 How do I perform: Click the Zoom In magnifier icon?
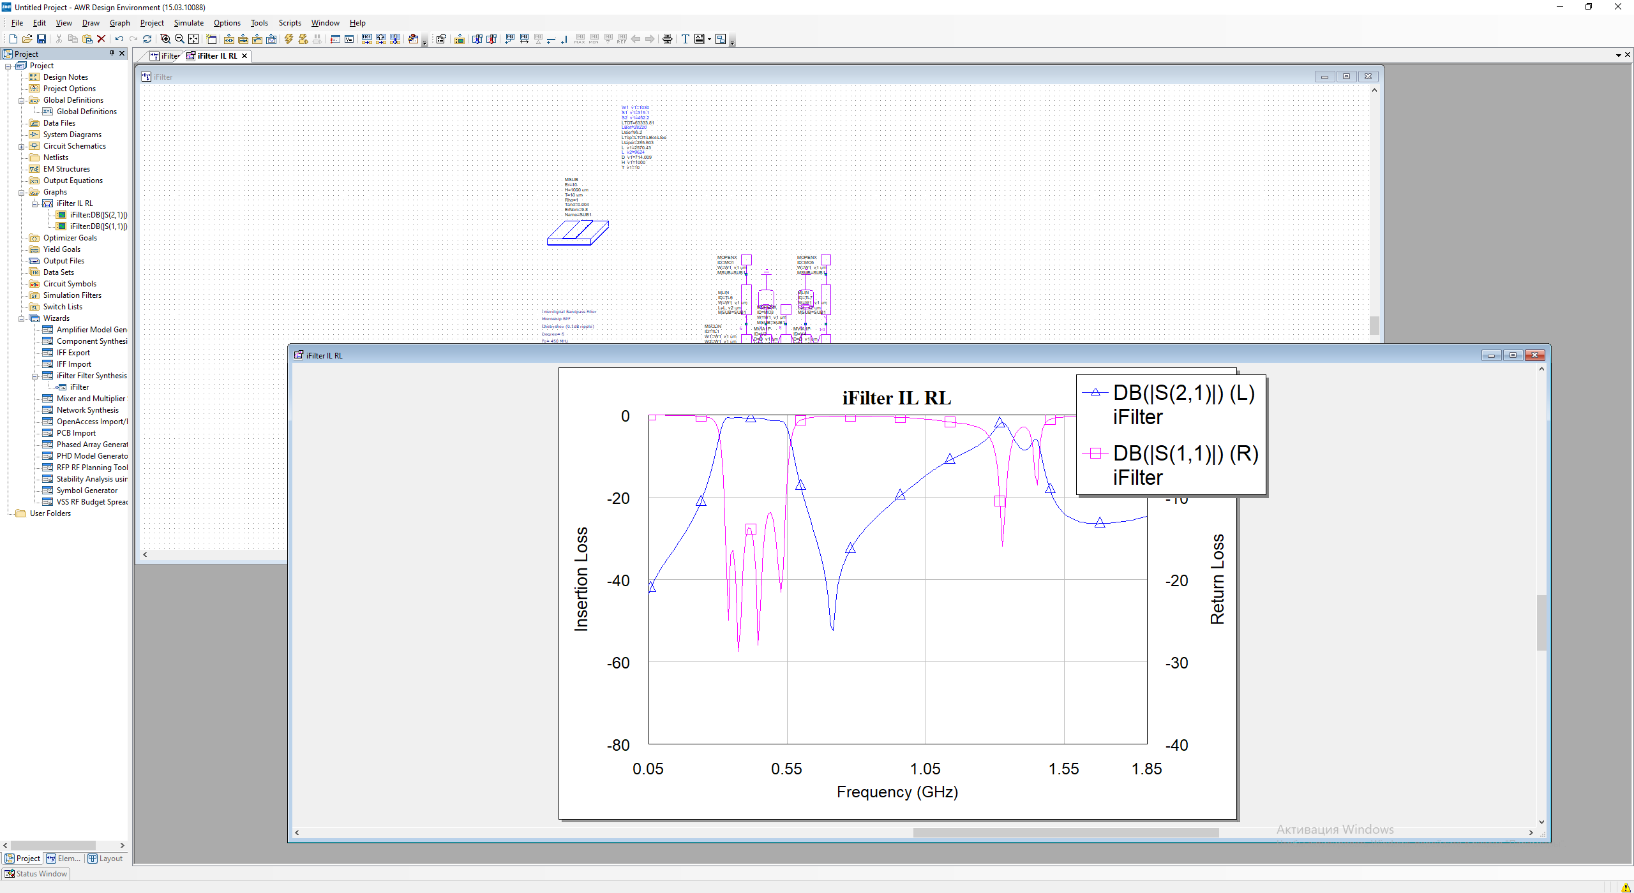click(165, 39)
